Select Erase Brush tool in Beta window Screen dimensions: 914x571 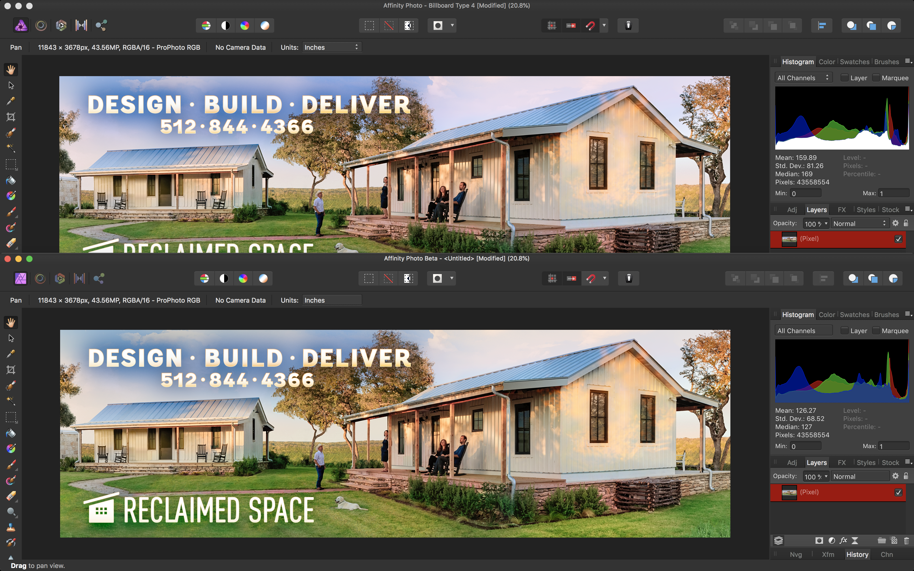tap(11, 496)
